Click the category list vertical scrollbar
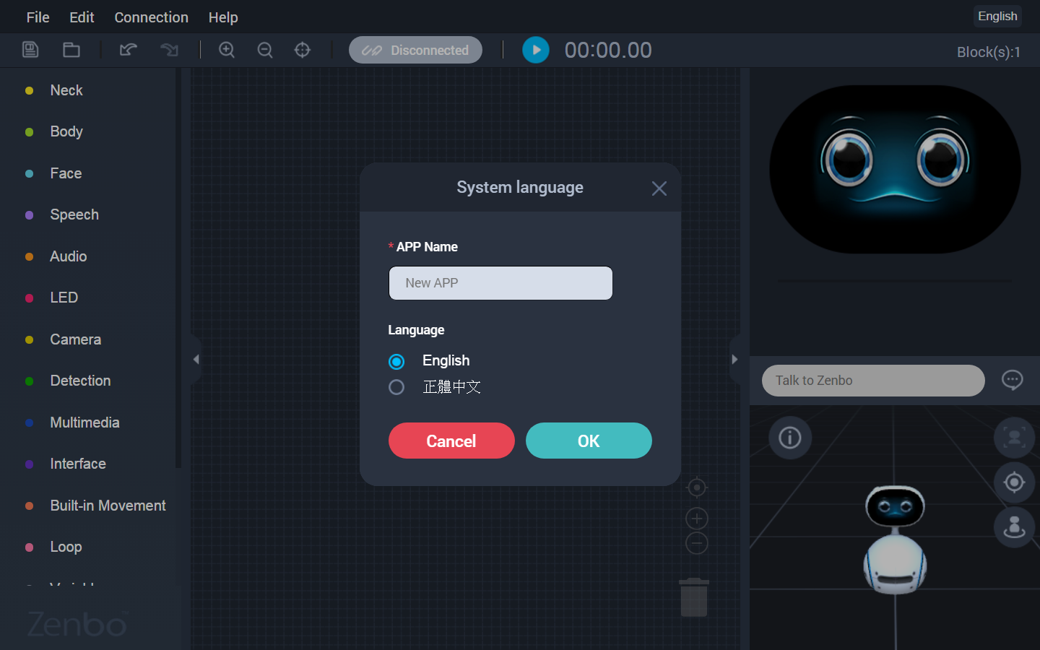1040x650 pixels. [178, 269]
